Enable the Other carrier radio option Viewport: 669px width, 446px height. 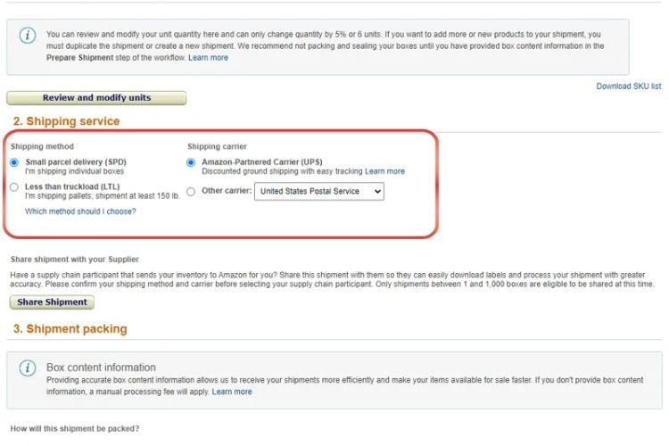tap(191, 191)
